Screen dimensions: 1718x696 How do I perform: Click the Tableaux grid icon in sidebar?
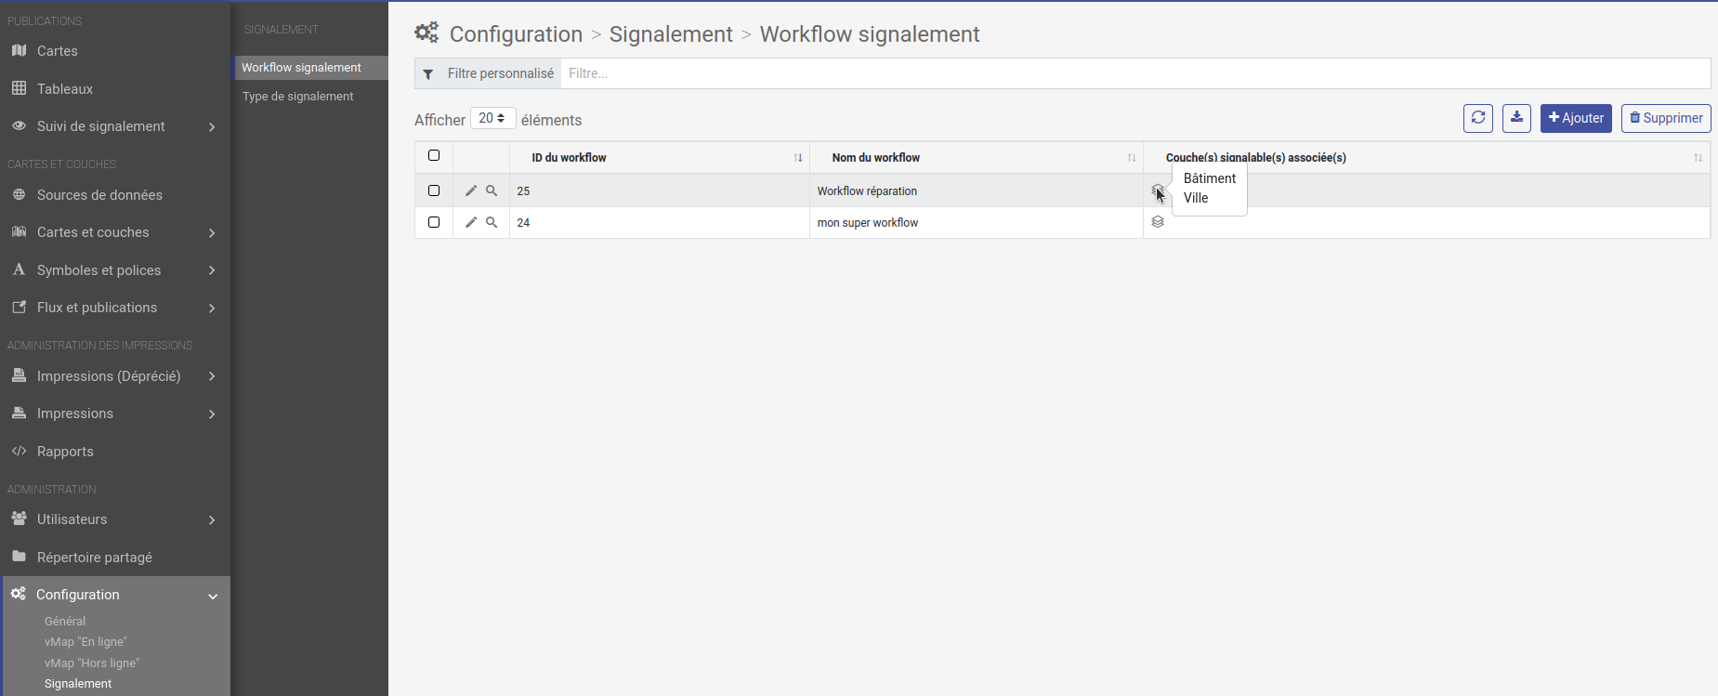tap(19, 88)
